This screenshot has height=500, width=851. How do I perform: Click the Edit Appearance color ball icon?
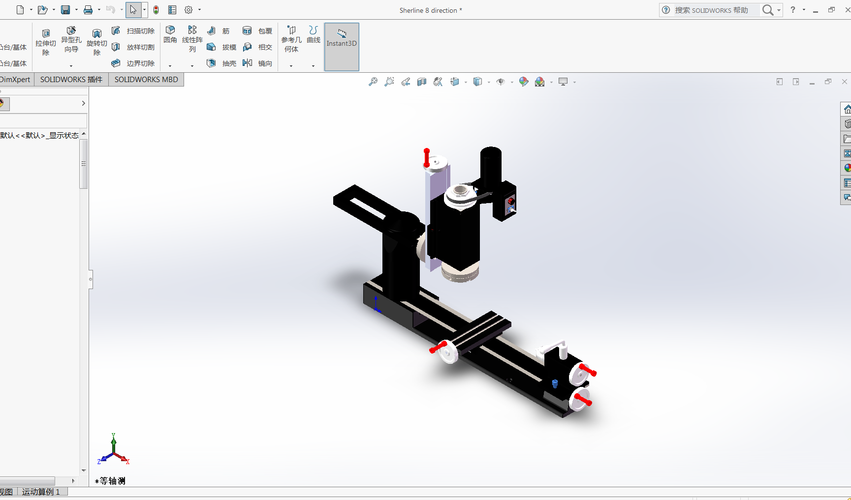click(x=524, y=82)
